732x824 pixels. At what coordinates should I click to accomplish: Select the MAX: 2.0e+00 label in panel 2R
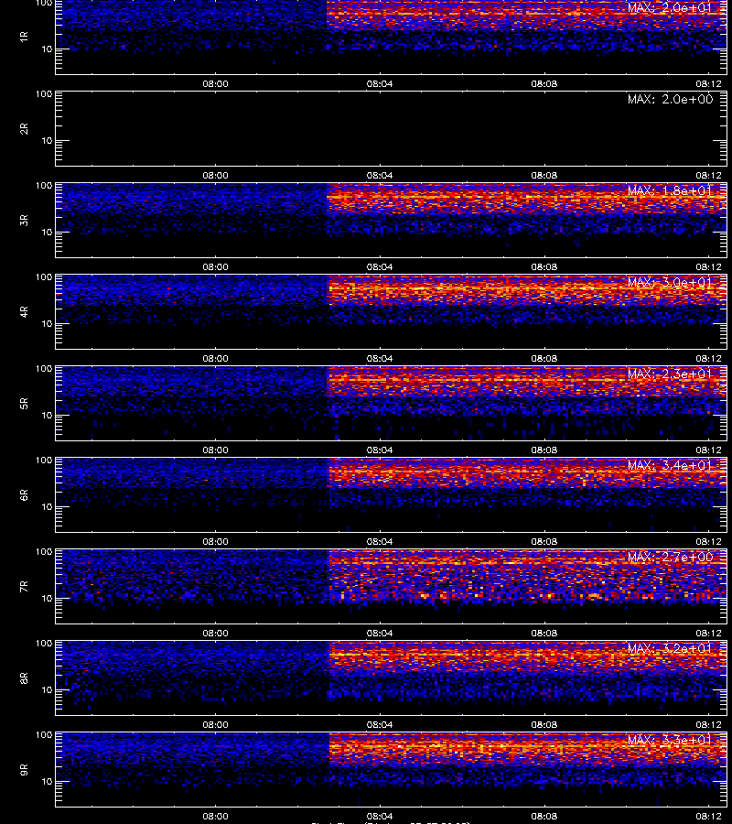pyautogui.click(x=670, y=99)
